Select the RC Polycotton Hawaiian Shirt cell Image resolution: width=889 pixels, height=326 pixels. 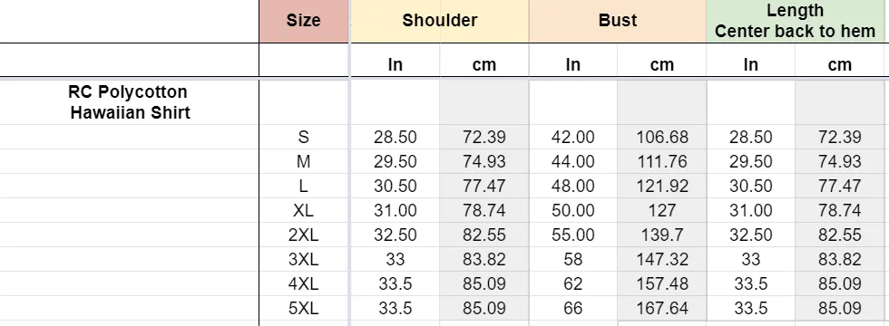click(x=129, y=102)
